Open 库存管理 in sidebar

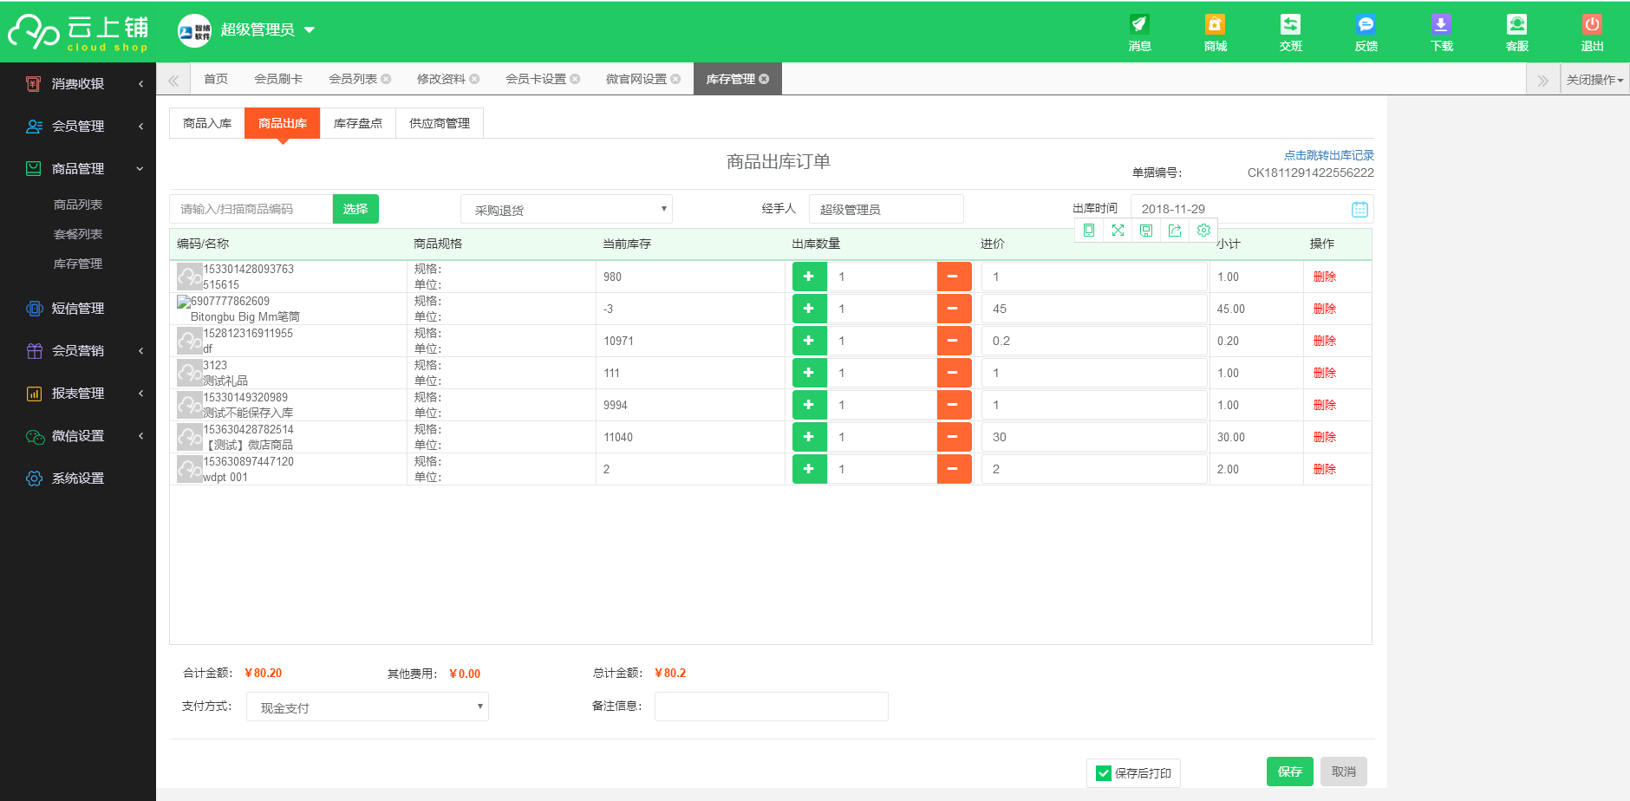(78, 264)
